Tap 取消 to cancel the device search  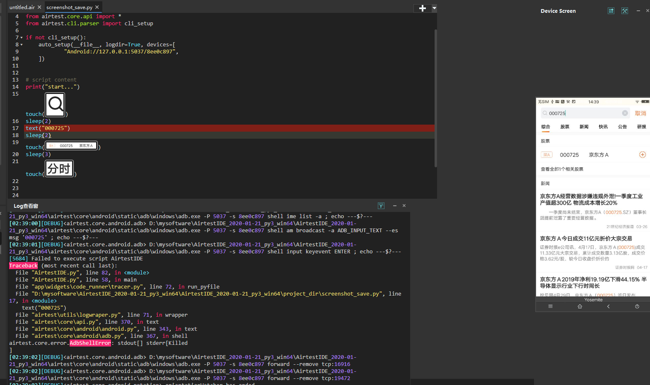pos(640,113)
